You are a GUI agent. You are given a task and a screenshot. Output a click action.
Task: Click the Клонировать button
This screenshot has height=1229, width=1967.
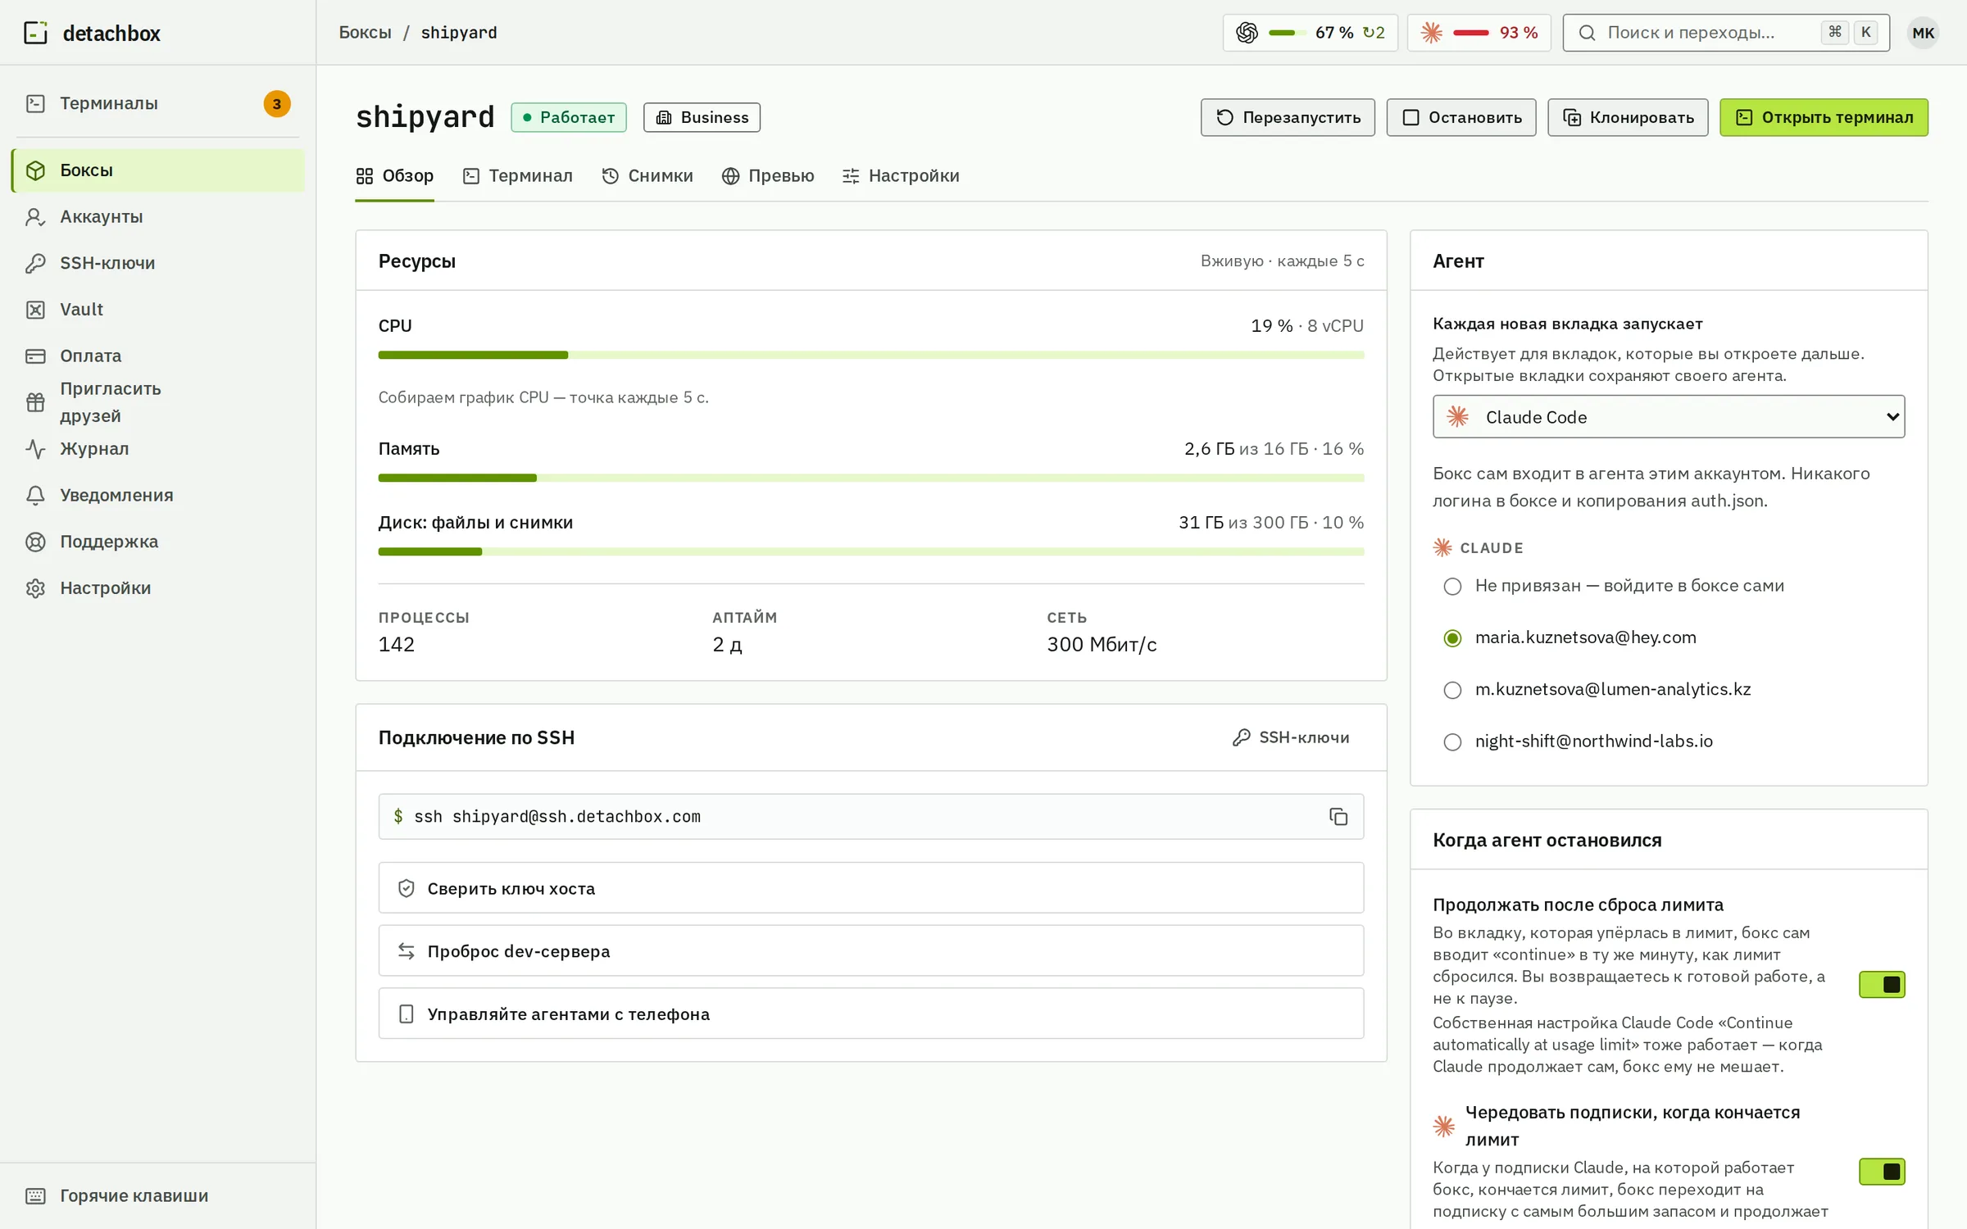(1628, 117)
